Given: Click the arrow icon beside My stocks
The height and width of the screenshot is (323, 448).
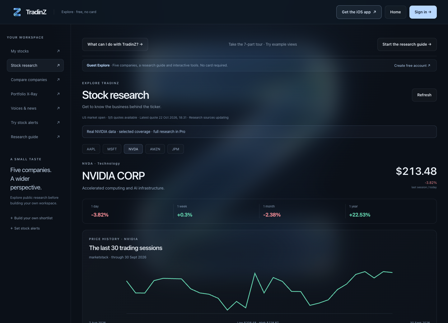Looking at the screenshot, I should pos(58,51).
